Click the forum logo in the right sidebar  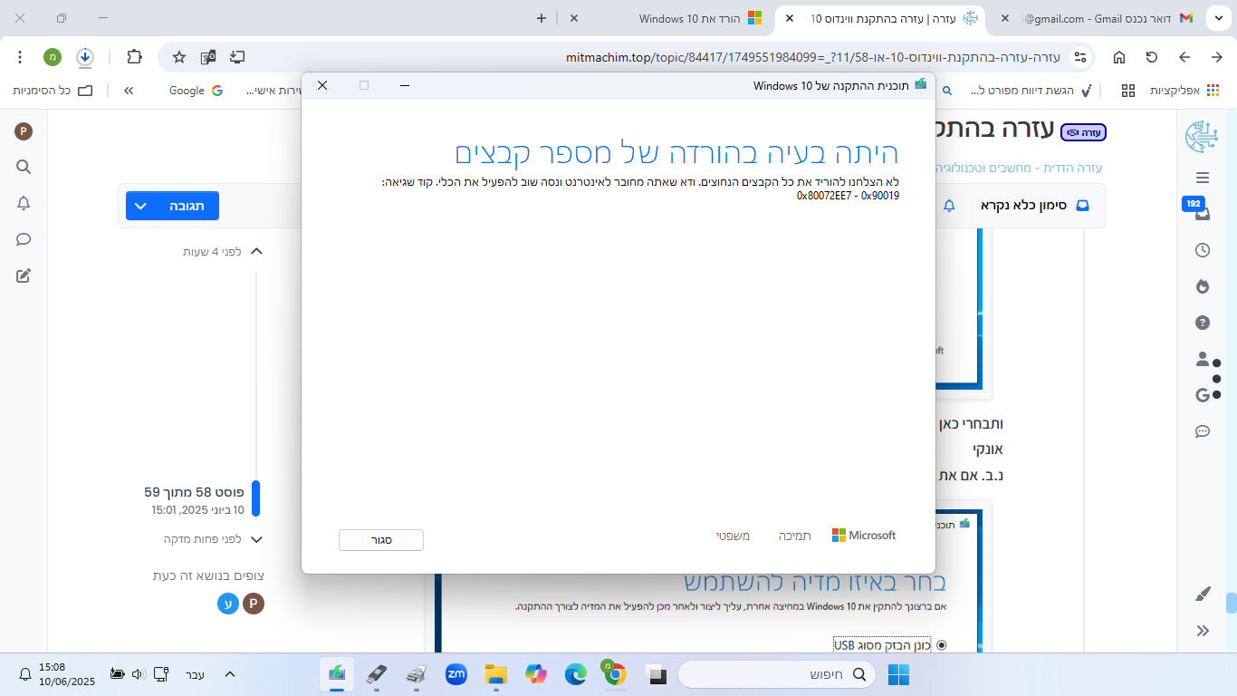click(x=1203, y=136)
